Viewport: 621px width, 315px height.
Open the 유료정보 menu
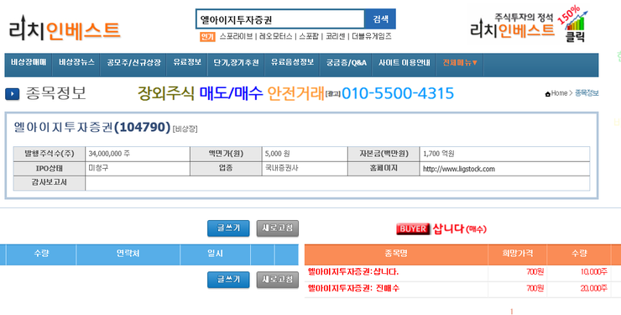[x=187, y=63]
